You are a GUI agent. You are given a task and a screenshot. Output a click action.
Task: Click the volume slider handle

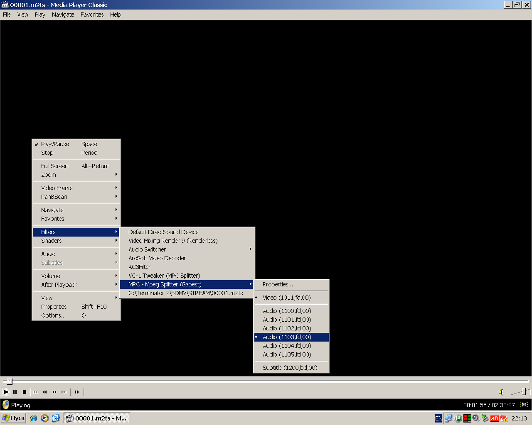pos(525,391)
